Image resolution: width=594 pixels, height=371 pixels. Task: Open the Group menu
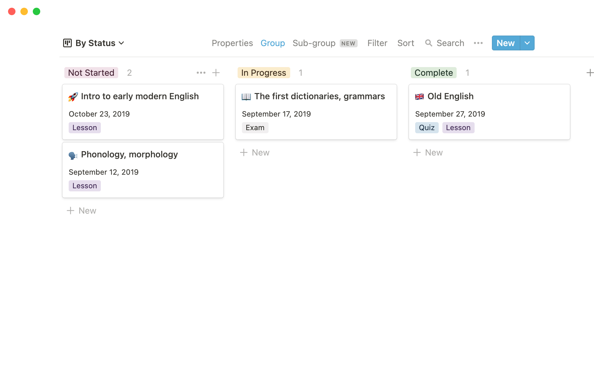273,43
